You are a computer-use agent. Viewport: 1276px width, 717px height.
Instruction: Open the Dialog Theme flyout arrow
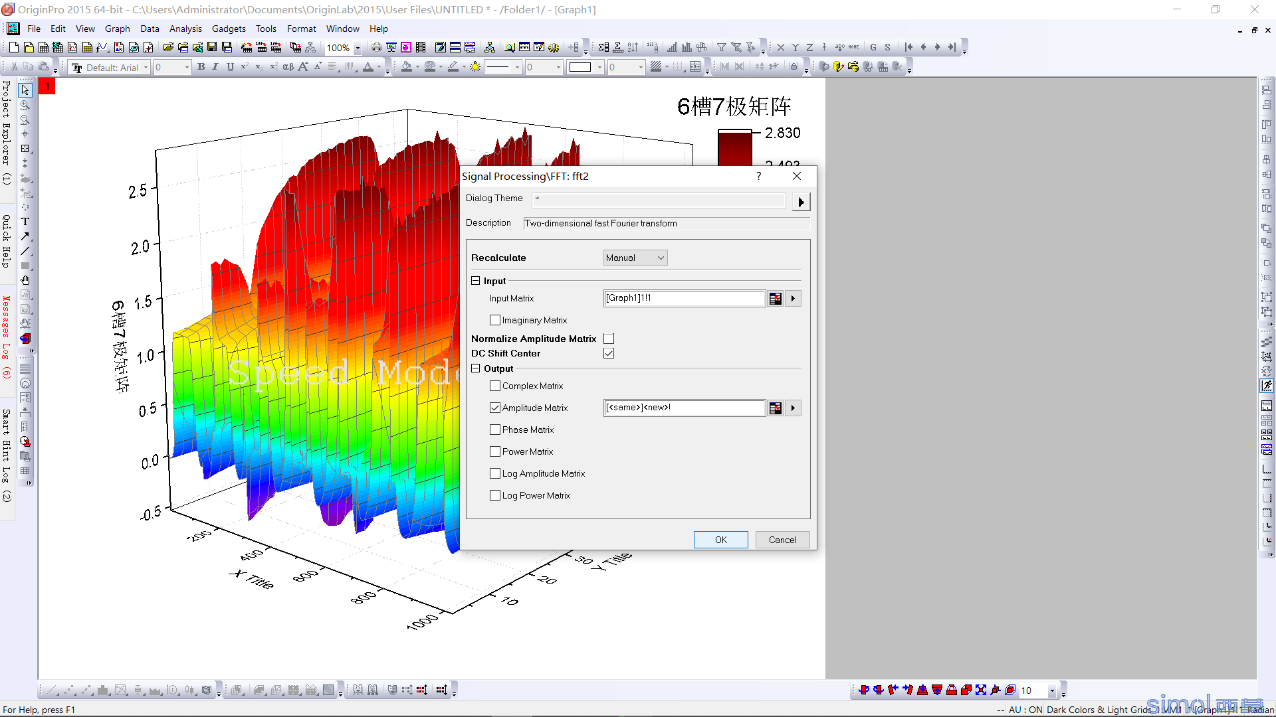click(x=801, y=202)
